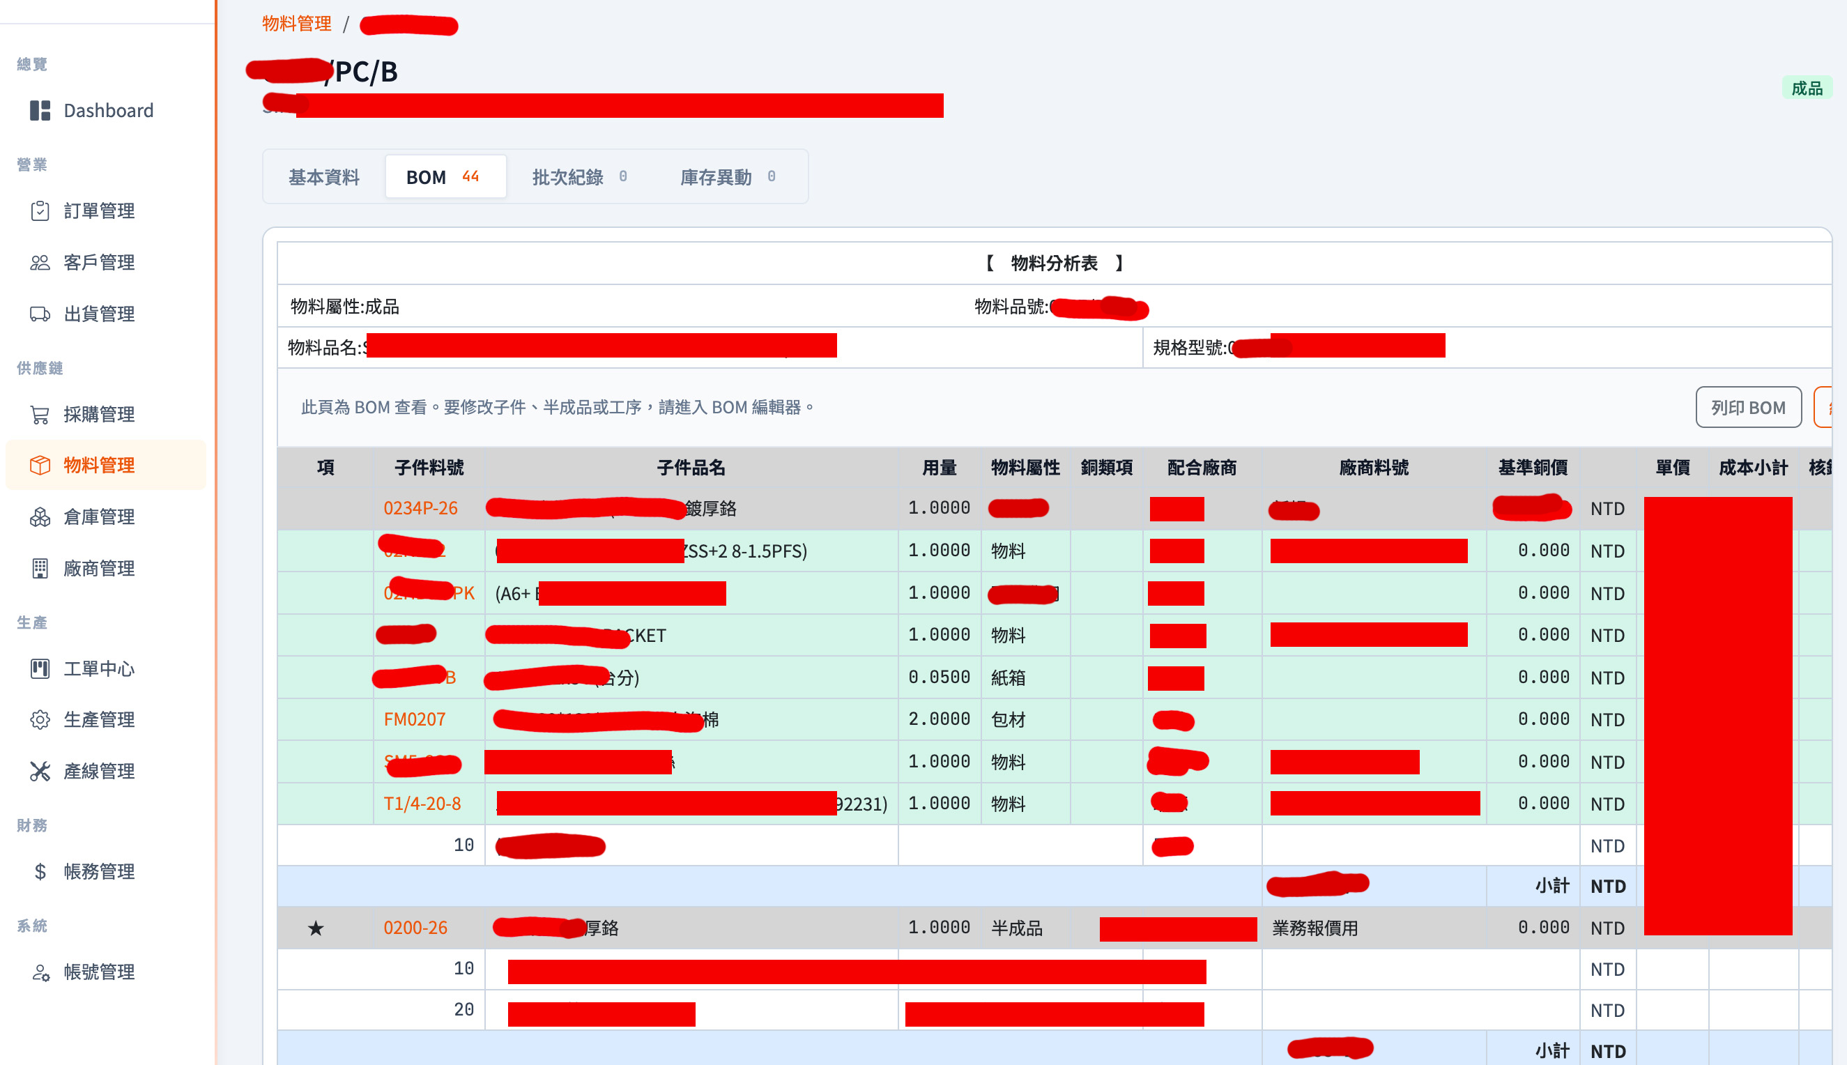The height and width of the screenshot is (1065, 1847).
Task: Open 倉庫管理 in the sidebar
Action: (x=105, y=516)
